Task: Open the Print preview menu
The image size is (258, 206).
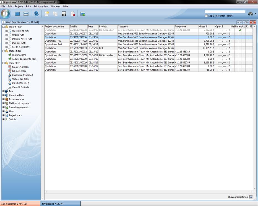Action: pyautogui.click(x=41, y=6)
